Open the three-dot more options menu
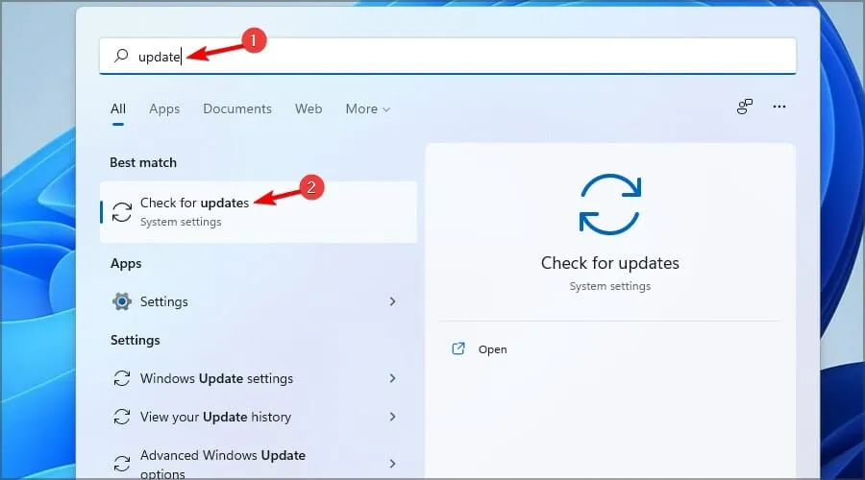The height and width of the screenshot is (480, 865). (779, 108)
